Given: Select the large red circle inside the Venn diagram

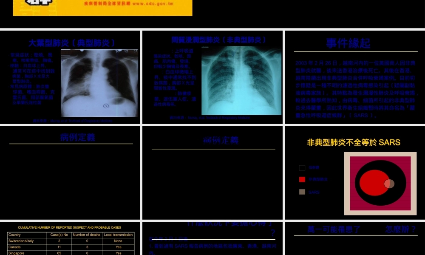Looking at the screenshot, I should (374, 183).
